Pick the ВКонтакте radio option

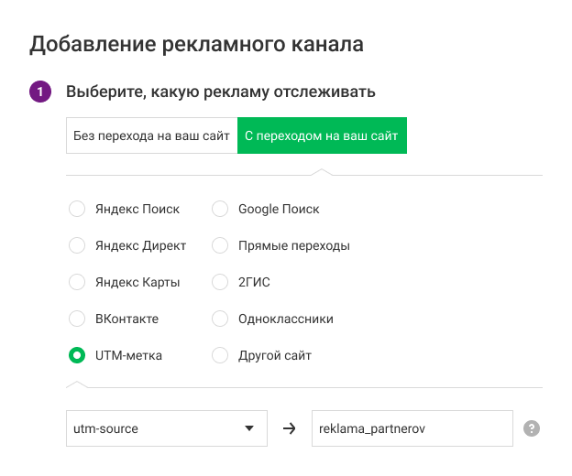coord(78,319)
